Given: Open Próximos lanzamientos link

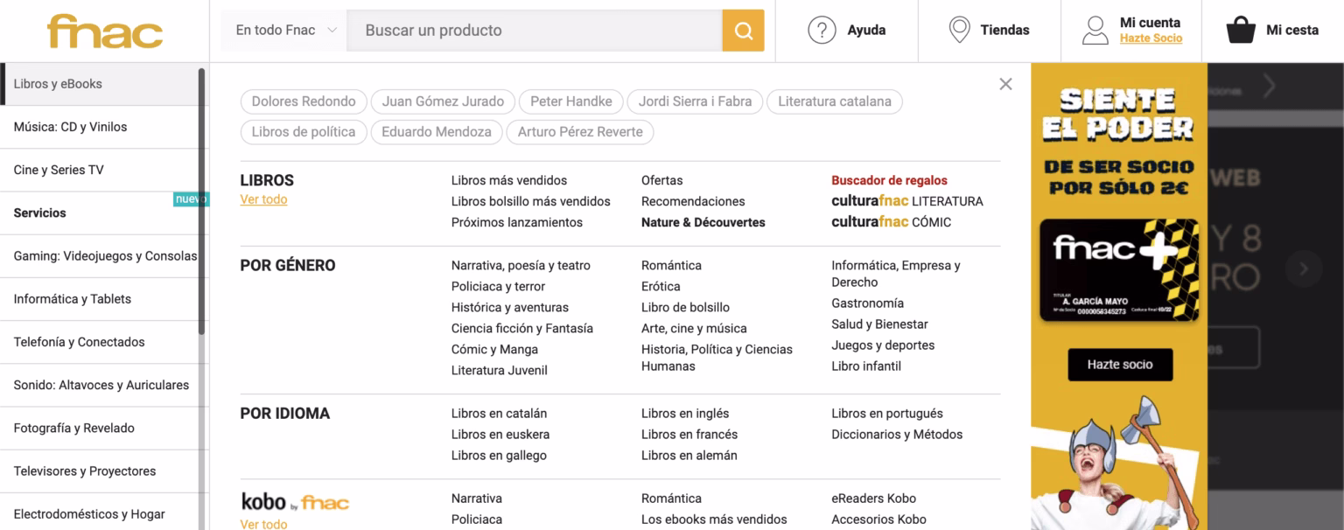Looking at the screenshot, I should (517, 222).
